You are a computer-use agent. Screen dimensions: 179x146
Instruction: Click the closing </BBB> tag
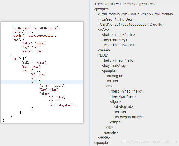point(104,138)
